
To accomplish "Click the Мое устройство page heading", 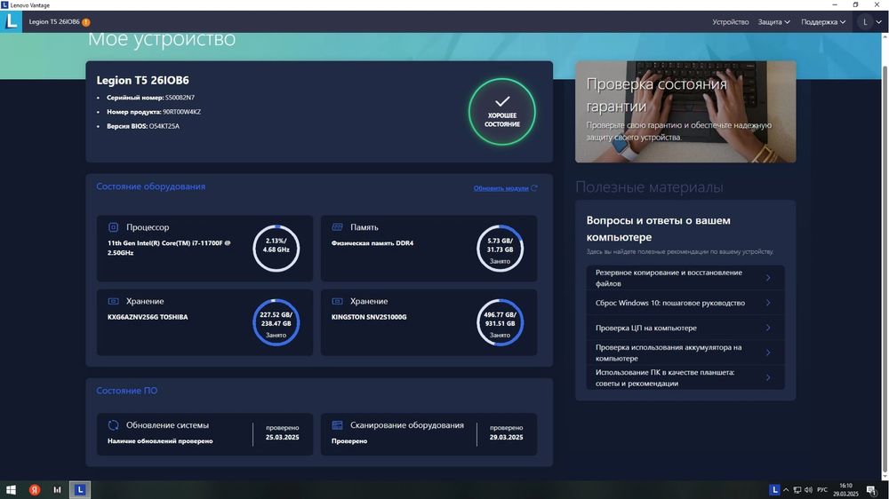I will [x=162, y=40].
